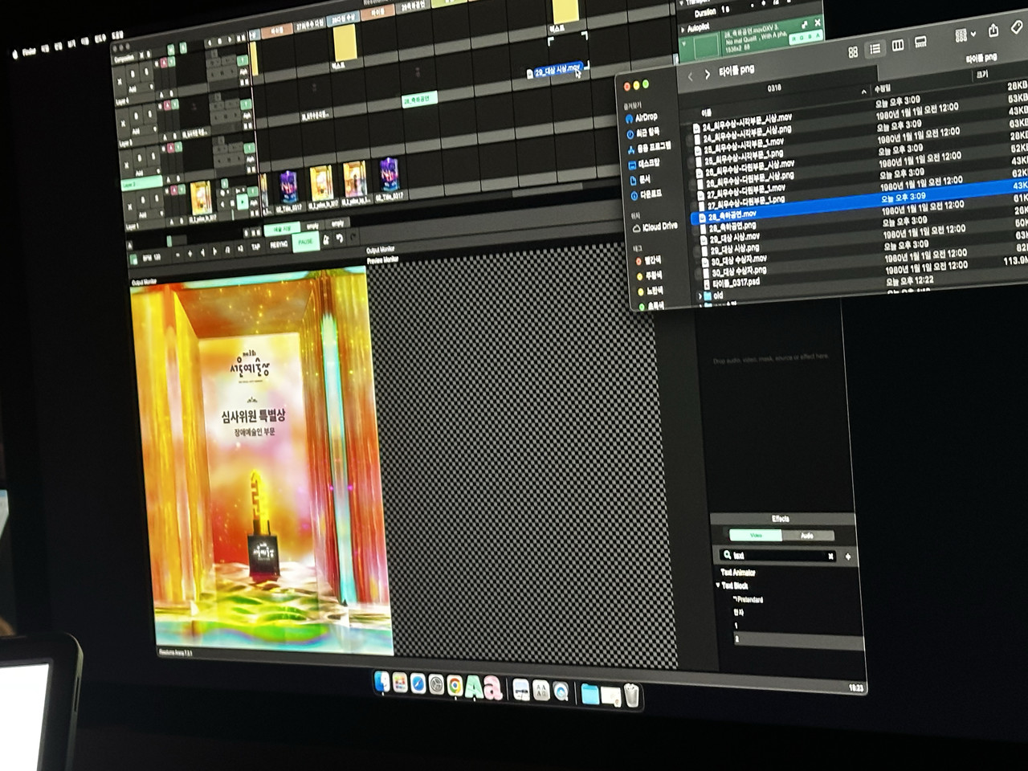Open Finder group-by icon menu
The width and height of the screenshot is (1028, 771).
[965, 35]
